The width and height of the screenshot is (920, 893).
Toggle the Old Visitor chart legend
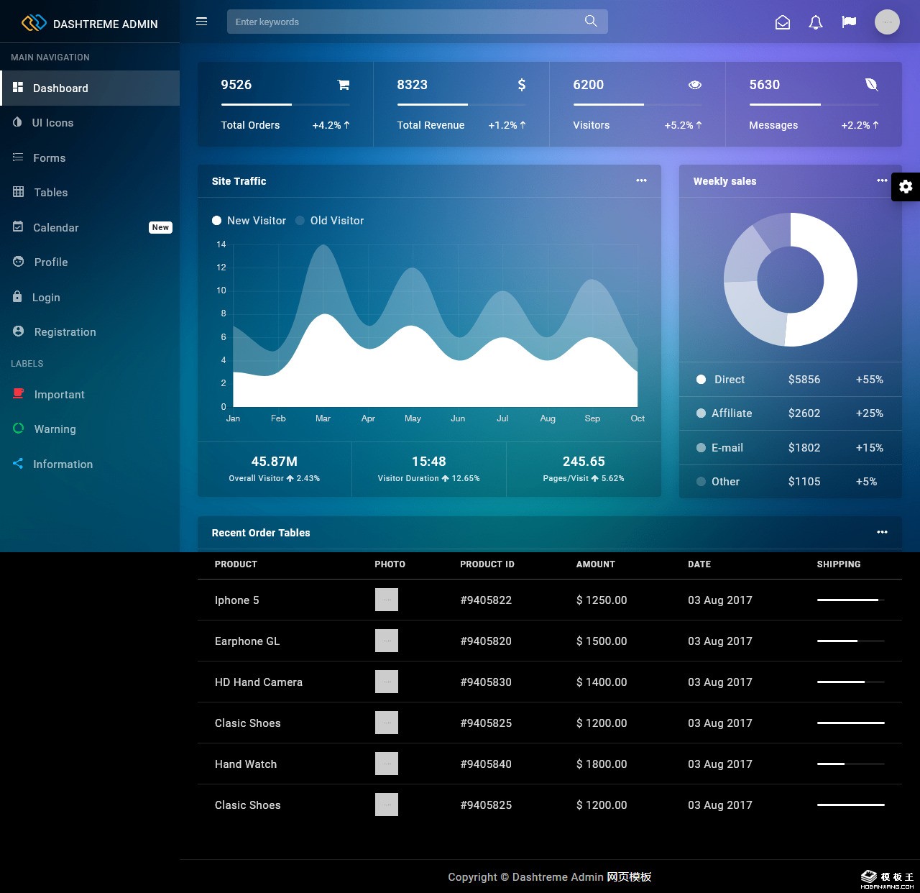point(330,221)
